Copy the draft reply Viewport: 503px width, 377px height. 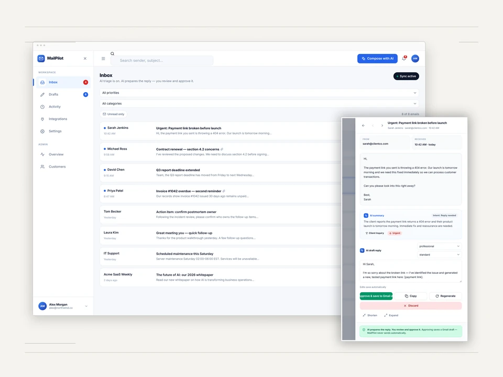[x=411, y=296]
